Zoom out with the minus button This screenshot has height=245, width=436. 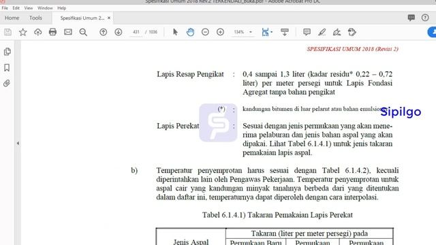[x=205, y=32]
